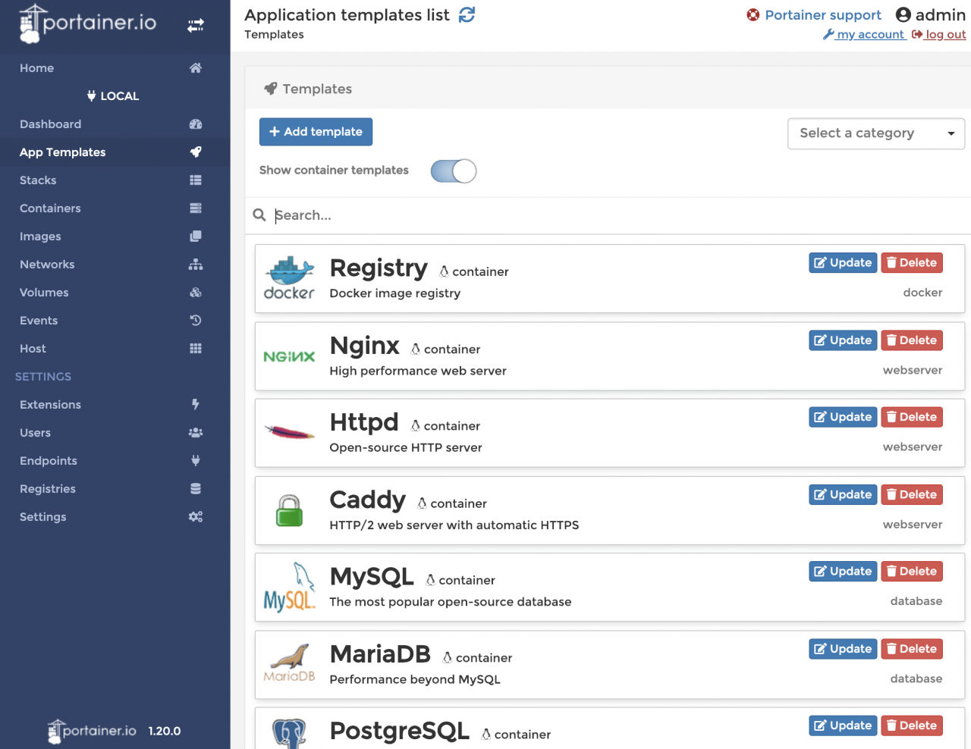Click the Home house icon in sidebar
The image size is (971, 749).
[196, 68]
